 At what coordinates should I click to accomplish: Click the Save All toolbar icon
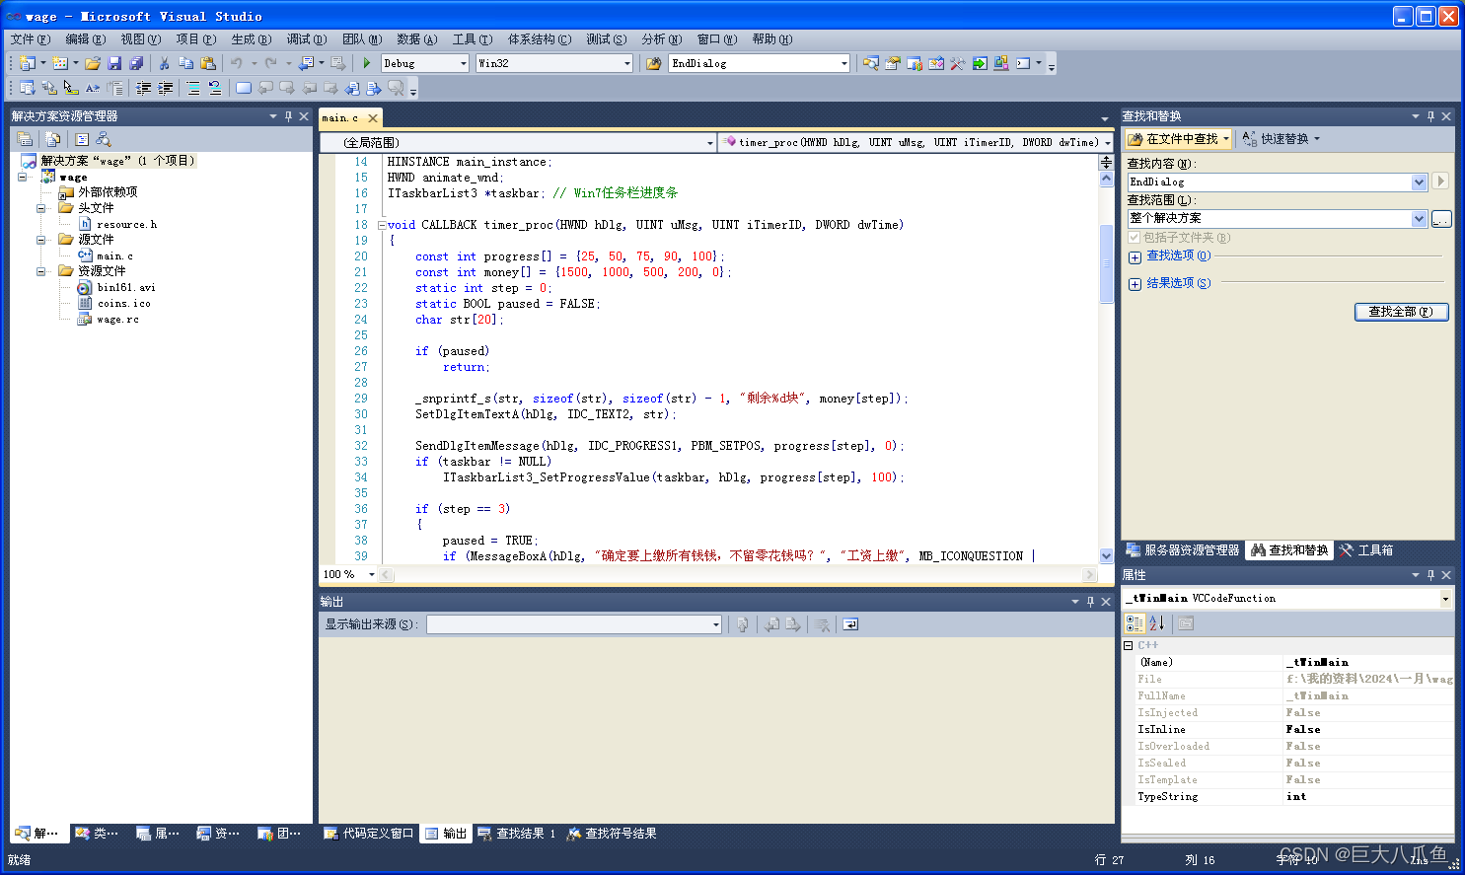pyautogui.click(x=136, y=62)
